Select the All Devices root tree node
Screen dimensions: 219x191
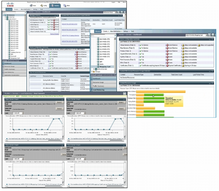coord(11,15)
